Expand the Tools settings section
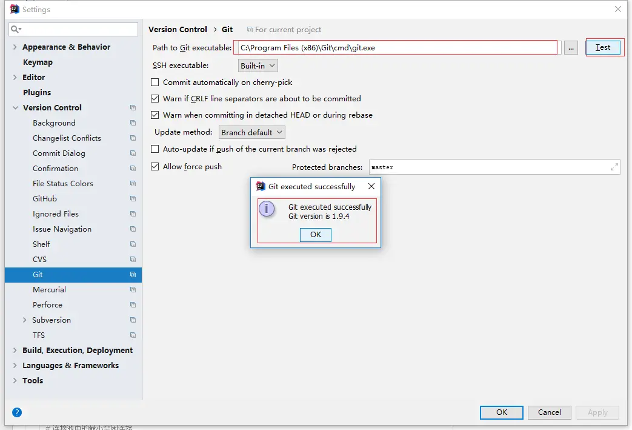 [15, 380]
